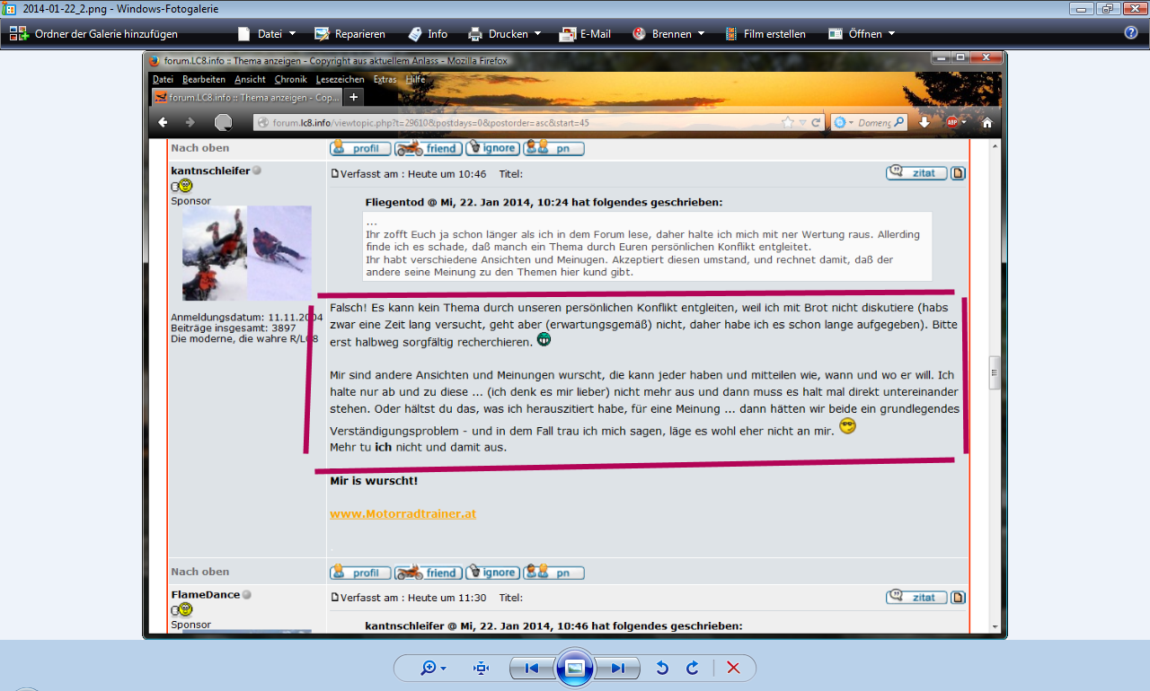Minimize the Windows-Fotogalerie window

click(1084, 8)
